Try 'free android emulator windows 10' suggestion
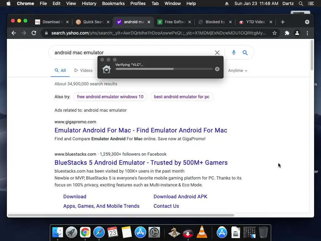This screenshot has height=241, width=321. click(x=110, y=97)
